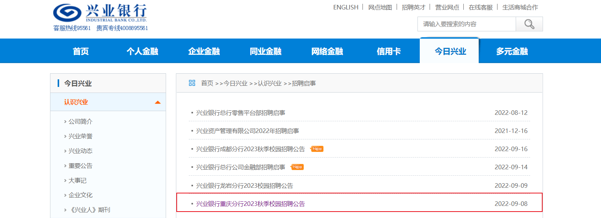Image resolution: width=601 pixels, height=218 pixels.
Task: Open 兴业银行总行零售平台部招聘启事
Action: [x=240, y=113]
